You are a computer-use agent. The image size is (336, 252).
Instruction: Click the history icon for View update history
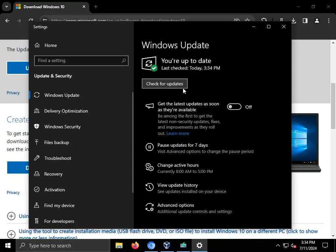150,187
